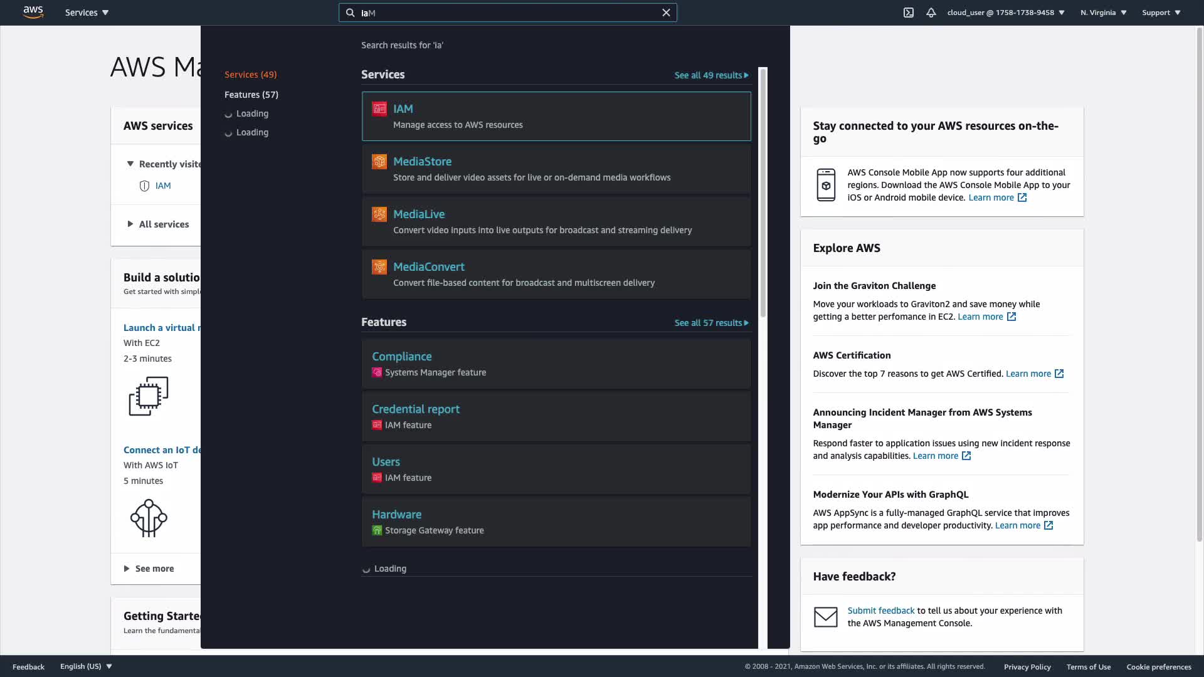1204x677 pixels.
Task: Click See all 49 results link
Action: click(711, 75)
